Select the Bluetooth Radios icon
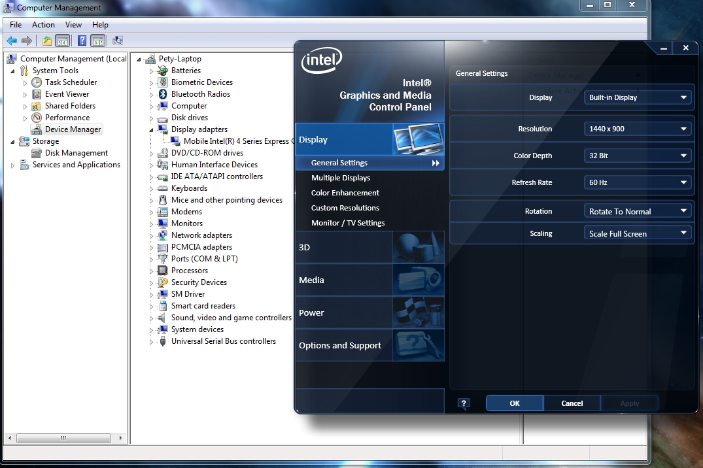The width and height of the screenshot is (703, 468). pos(163,94)
